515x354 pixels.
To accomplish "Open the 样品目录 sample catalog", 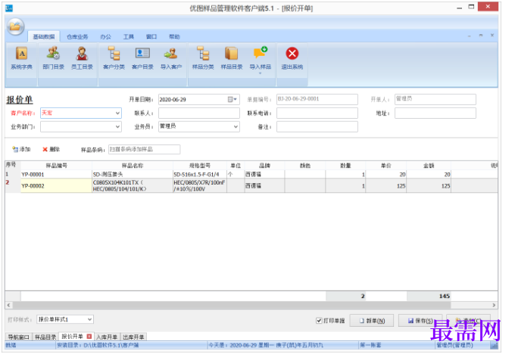I will click(x=232, y=58).
